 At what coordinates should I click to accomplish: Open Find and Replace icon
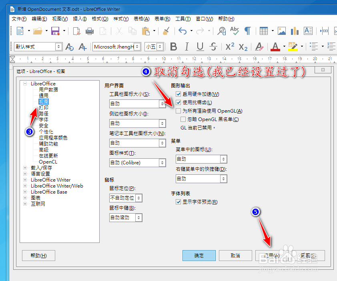tap(222, 31)
